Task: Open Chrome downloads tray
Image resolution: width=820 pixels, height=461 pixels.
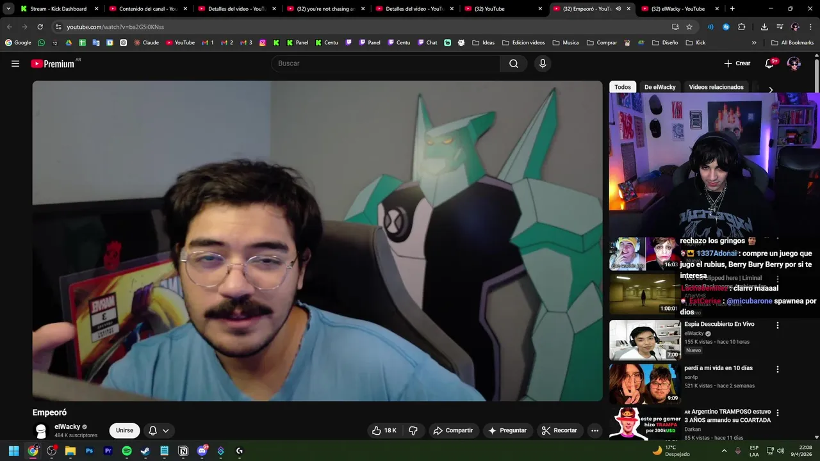Action: pyautogui.click(x=764, y=27)
